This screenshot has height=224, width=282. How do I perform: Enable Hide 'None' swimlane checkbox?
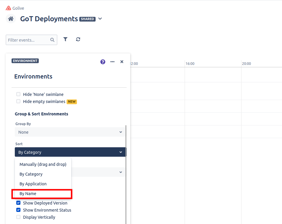[18, 94]
